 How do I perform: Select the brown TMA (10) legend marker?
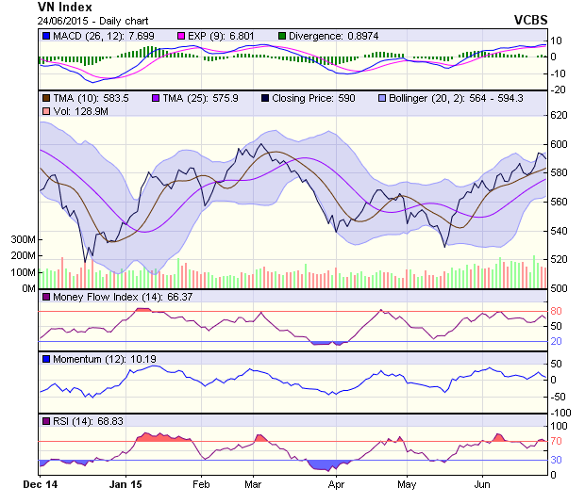[46, 98]
